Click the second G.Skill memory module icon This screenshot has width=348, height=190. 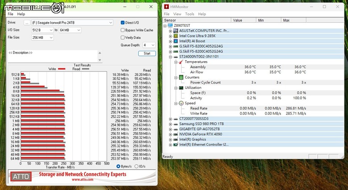pos(175,51)
